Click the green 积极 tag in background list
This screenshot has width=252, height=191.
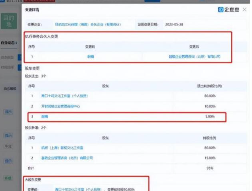click(8, 178)
